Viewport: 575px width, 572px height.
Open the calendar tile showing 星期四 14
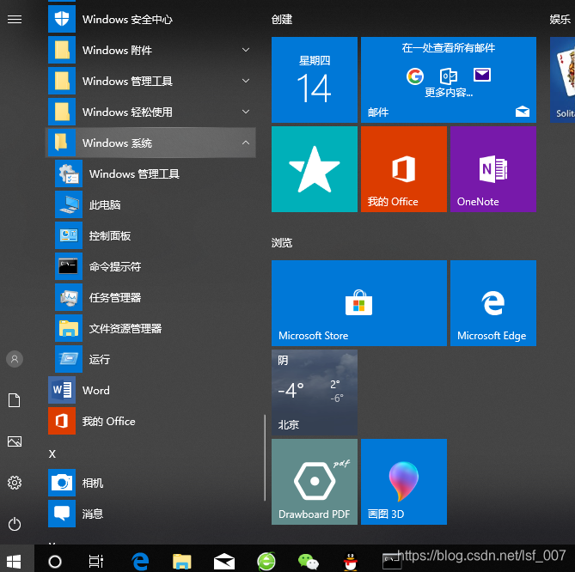tap(315, 80)
